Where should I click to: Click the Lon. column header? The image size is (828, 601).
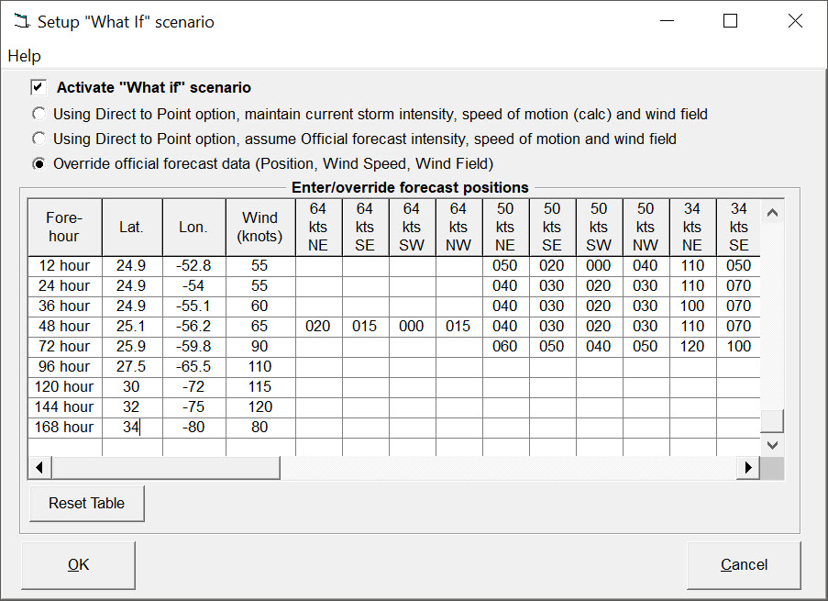[x=193, y=228]
